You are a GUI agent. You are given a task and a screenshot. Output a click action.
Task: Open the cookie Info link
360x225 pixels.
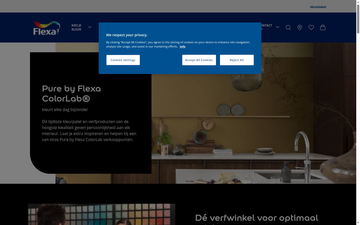(x=182, y=46)
